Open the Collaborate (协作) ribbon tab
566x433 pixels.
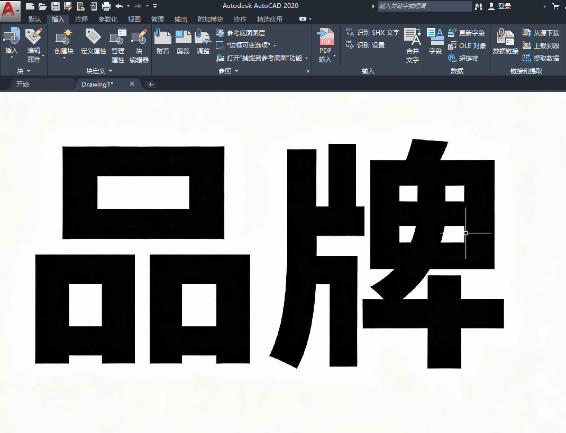click(240, 19)
